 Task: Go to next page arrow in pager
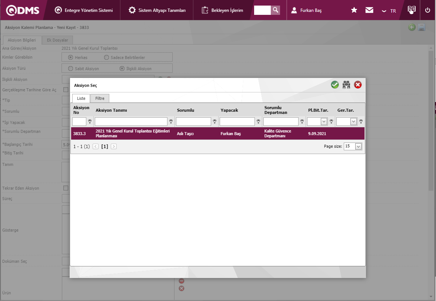[x=114, y=147]
